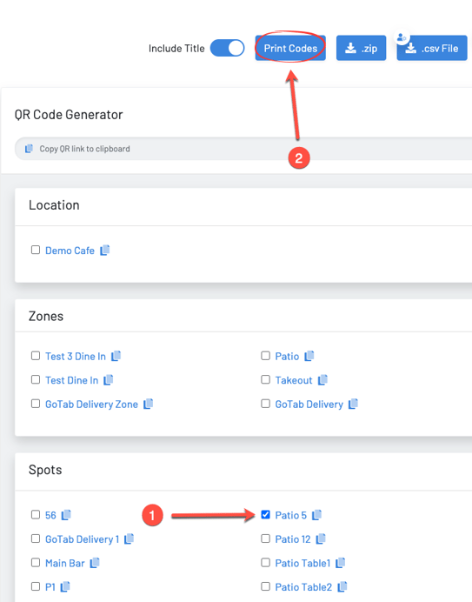Copy link icon beside Patio 12
The height and width of the screenshot is (602, 472).
321,539
